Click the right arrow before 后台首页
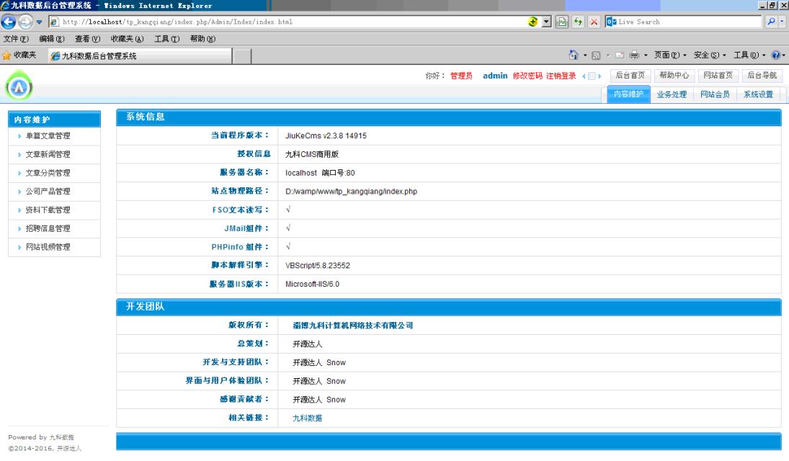789x461 pixels. 599,76
